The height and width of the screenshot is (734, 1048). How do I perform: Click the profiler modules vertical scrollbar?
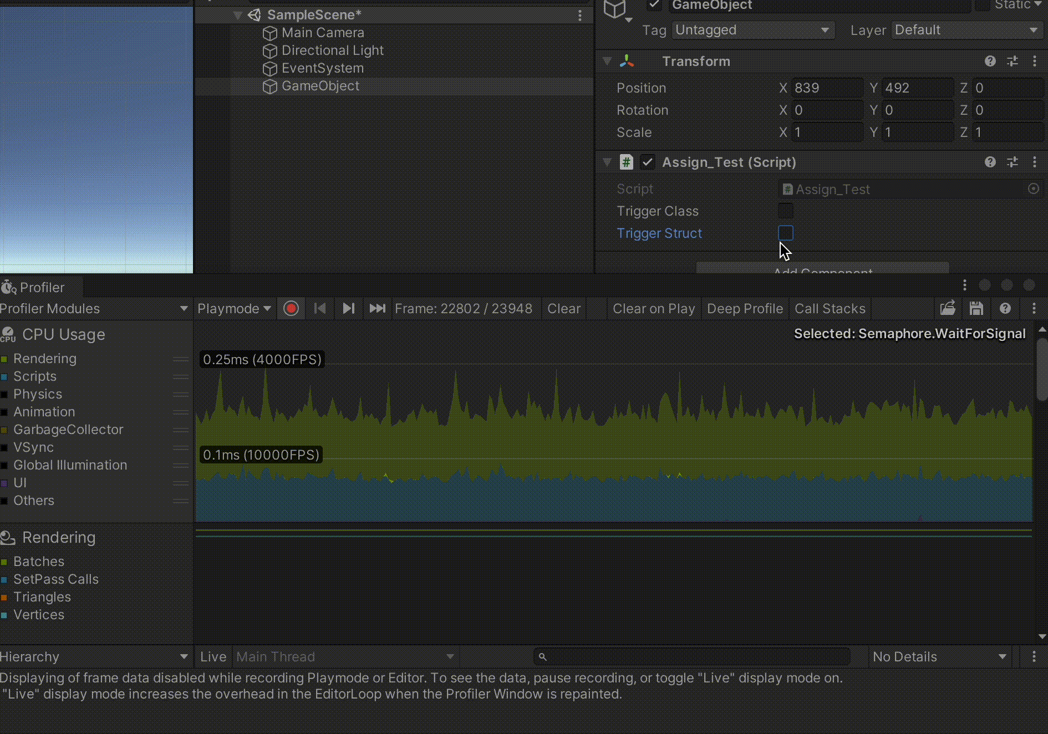click(1042, 370)
